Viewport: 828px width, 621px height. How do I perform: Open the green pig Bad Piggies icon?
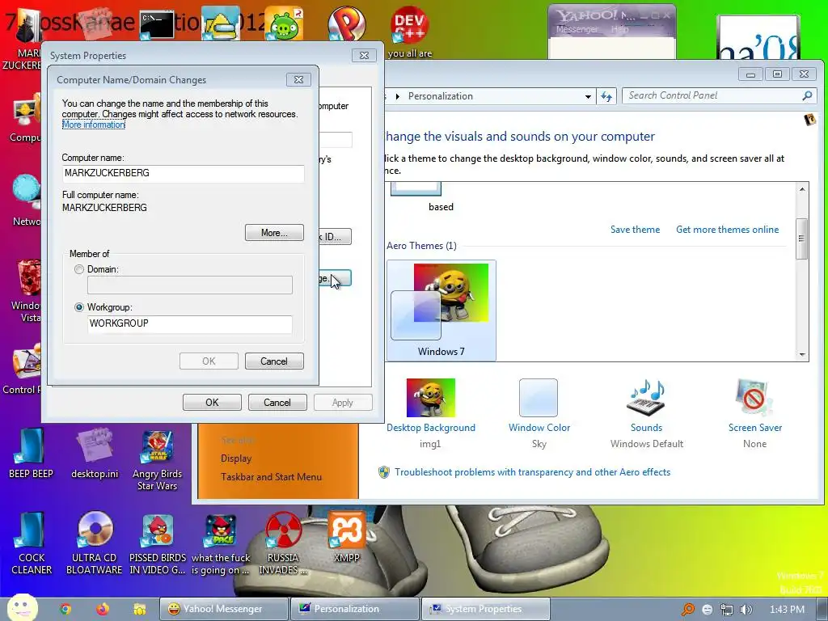[x=284, y=23]
